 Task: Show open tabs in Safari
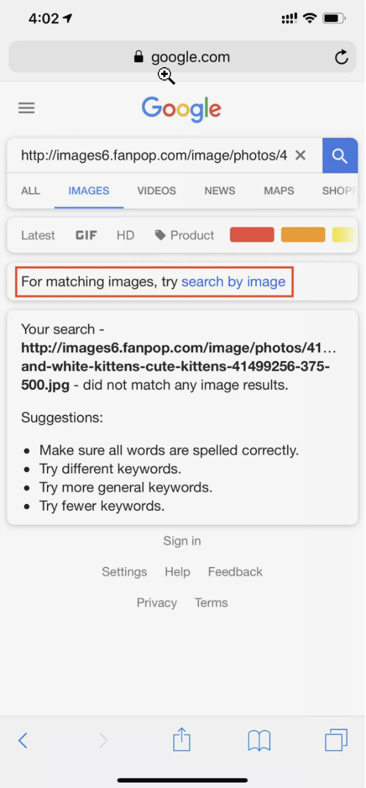click(336, 740)
